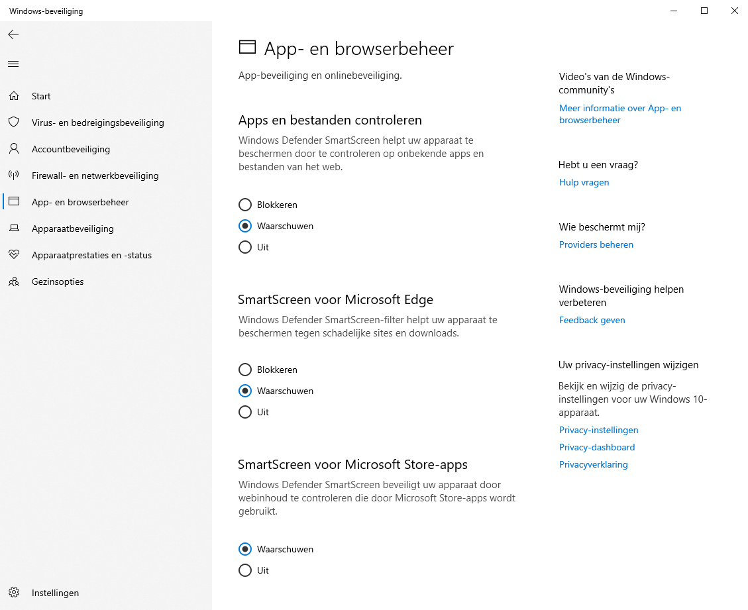
Task: Select Uit for Apps en bestanden controleren
Action: click(x=245, y=247)
